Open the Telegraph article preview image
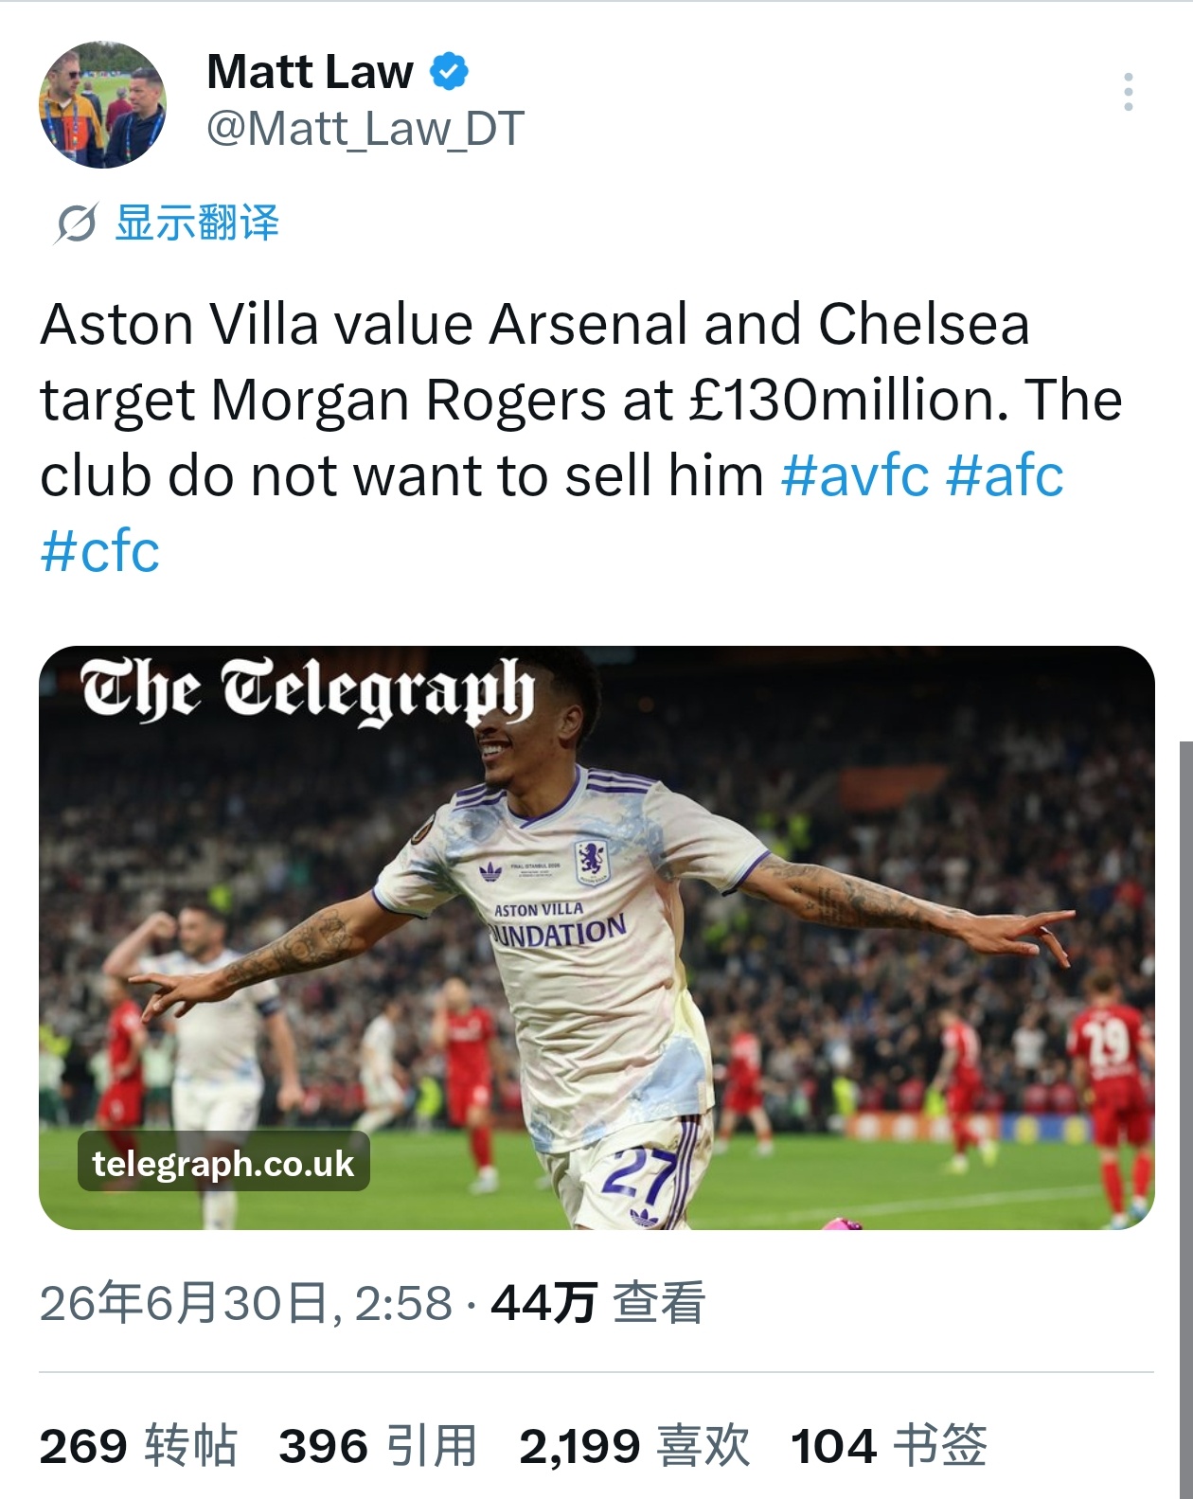This screenshot has height=1499, width=1193. click(x=596, y=937)
